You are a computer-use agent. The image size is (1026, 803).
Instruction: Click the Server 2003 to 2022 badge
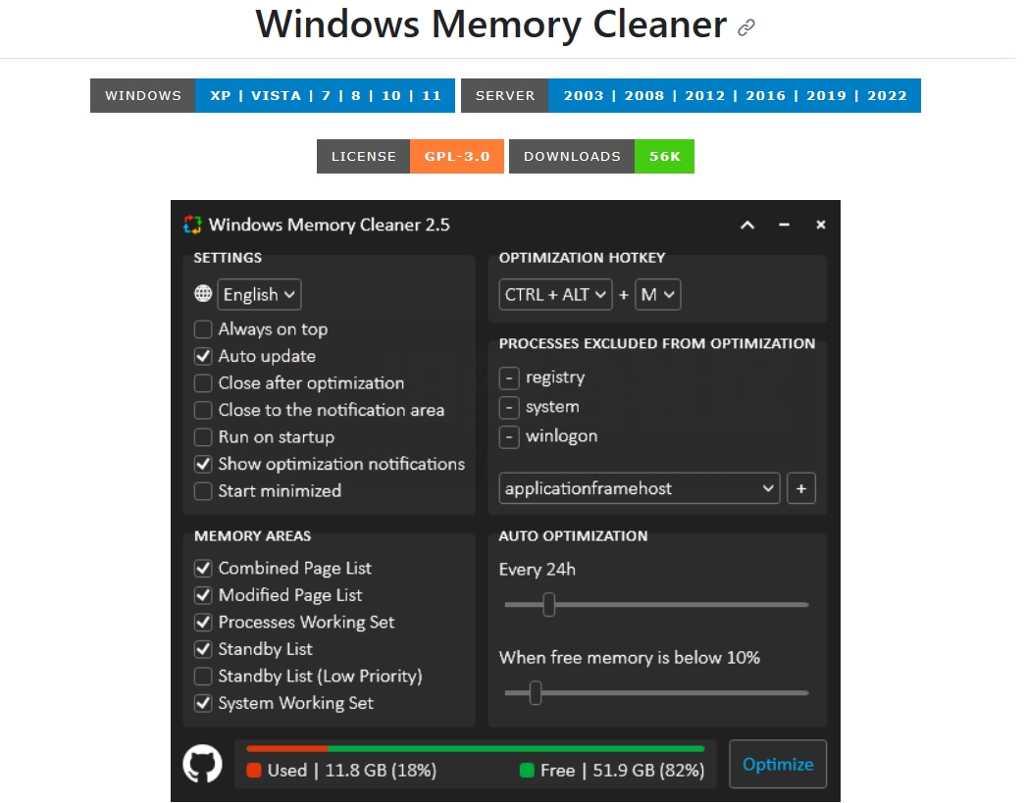(x=691, y=95)
